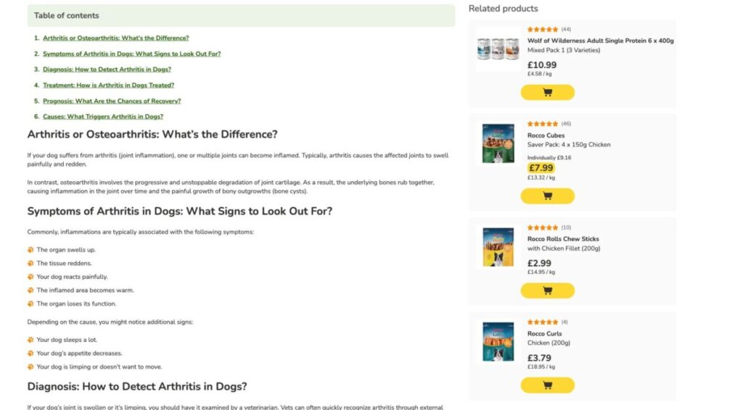This screenshot has height=410, width=743.
Task: Open Rocco Rolls Chew Sticks image
Action: [498, 247]
